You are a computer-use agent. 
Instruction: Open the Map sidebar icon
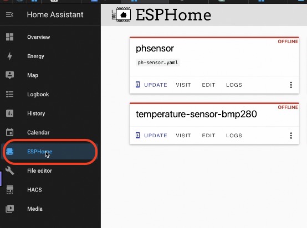(x=9, y=75)
